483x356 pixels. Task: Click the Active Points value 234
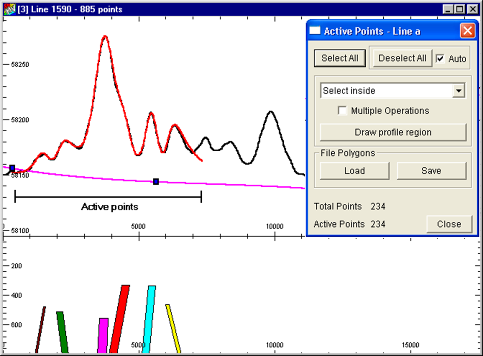378,224
